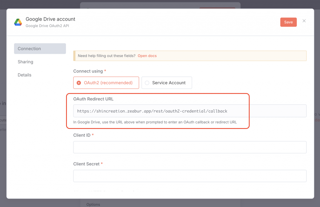Click Options text in background window

pos(93,204)
